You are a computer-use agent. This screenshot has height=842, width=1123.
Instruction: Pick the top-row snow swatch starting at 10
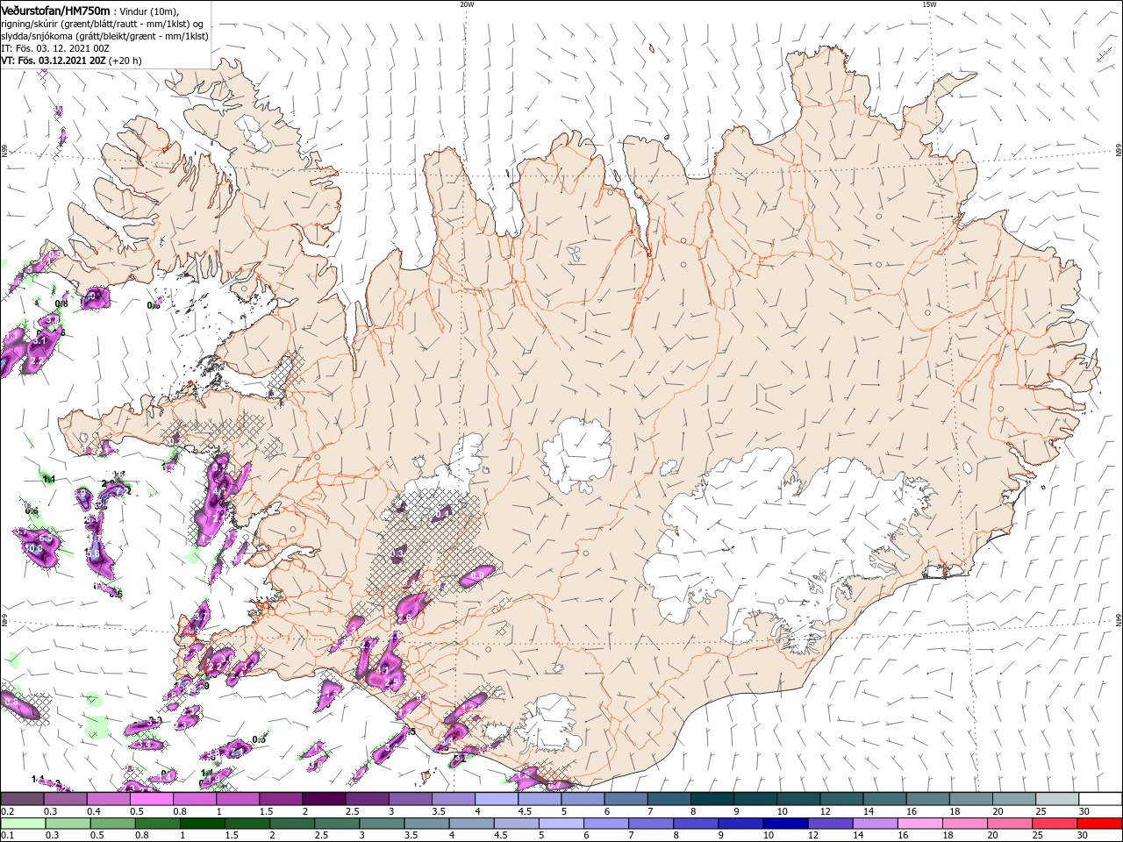coord(797,799)
